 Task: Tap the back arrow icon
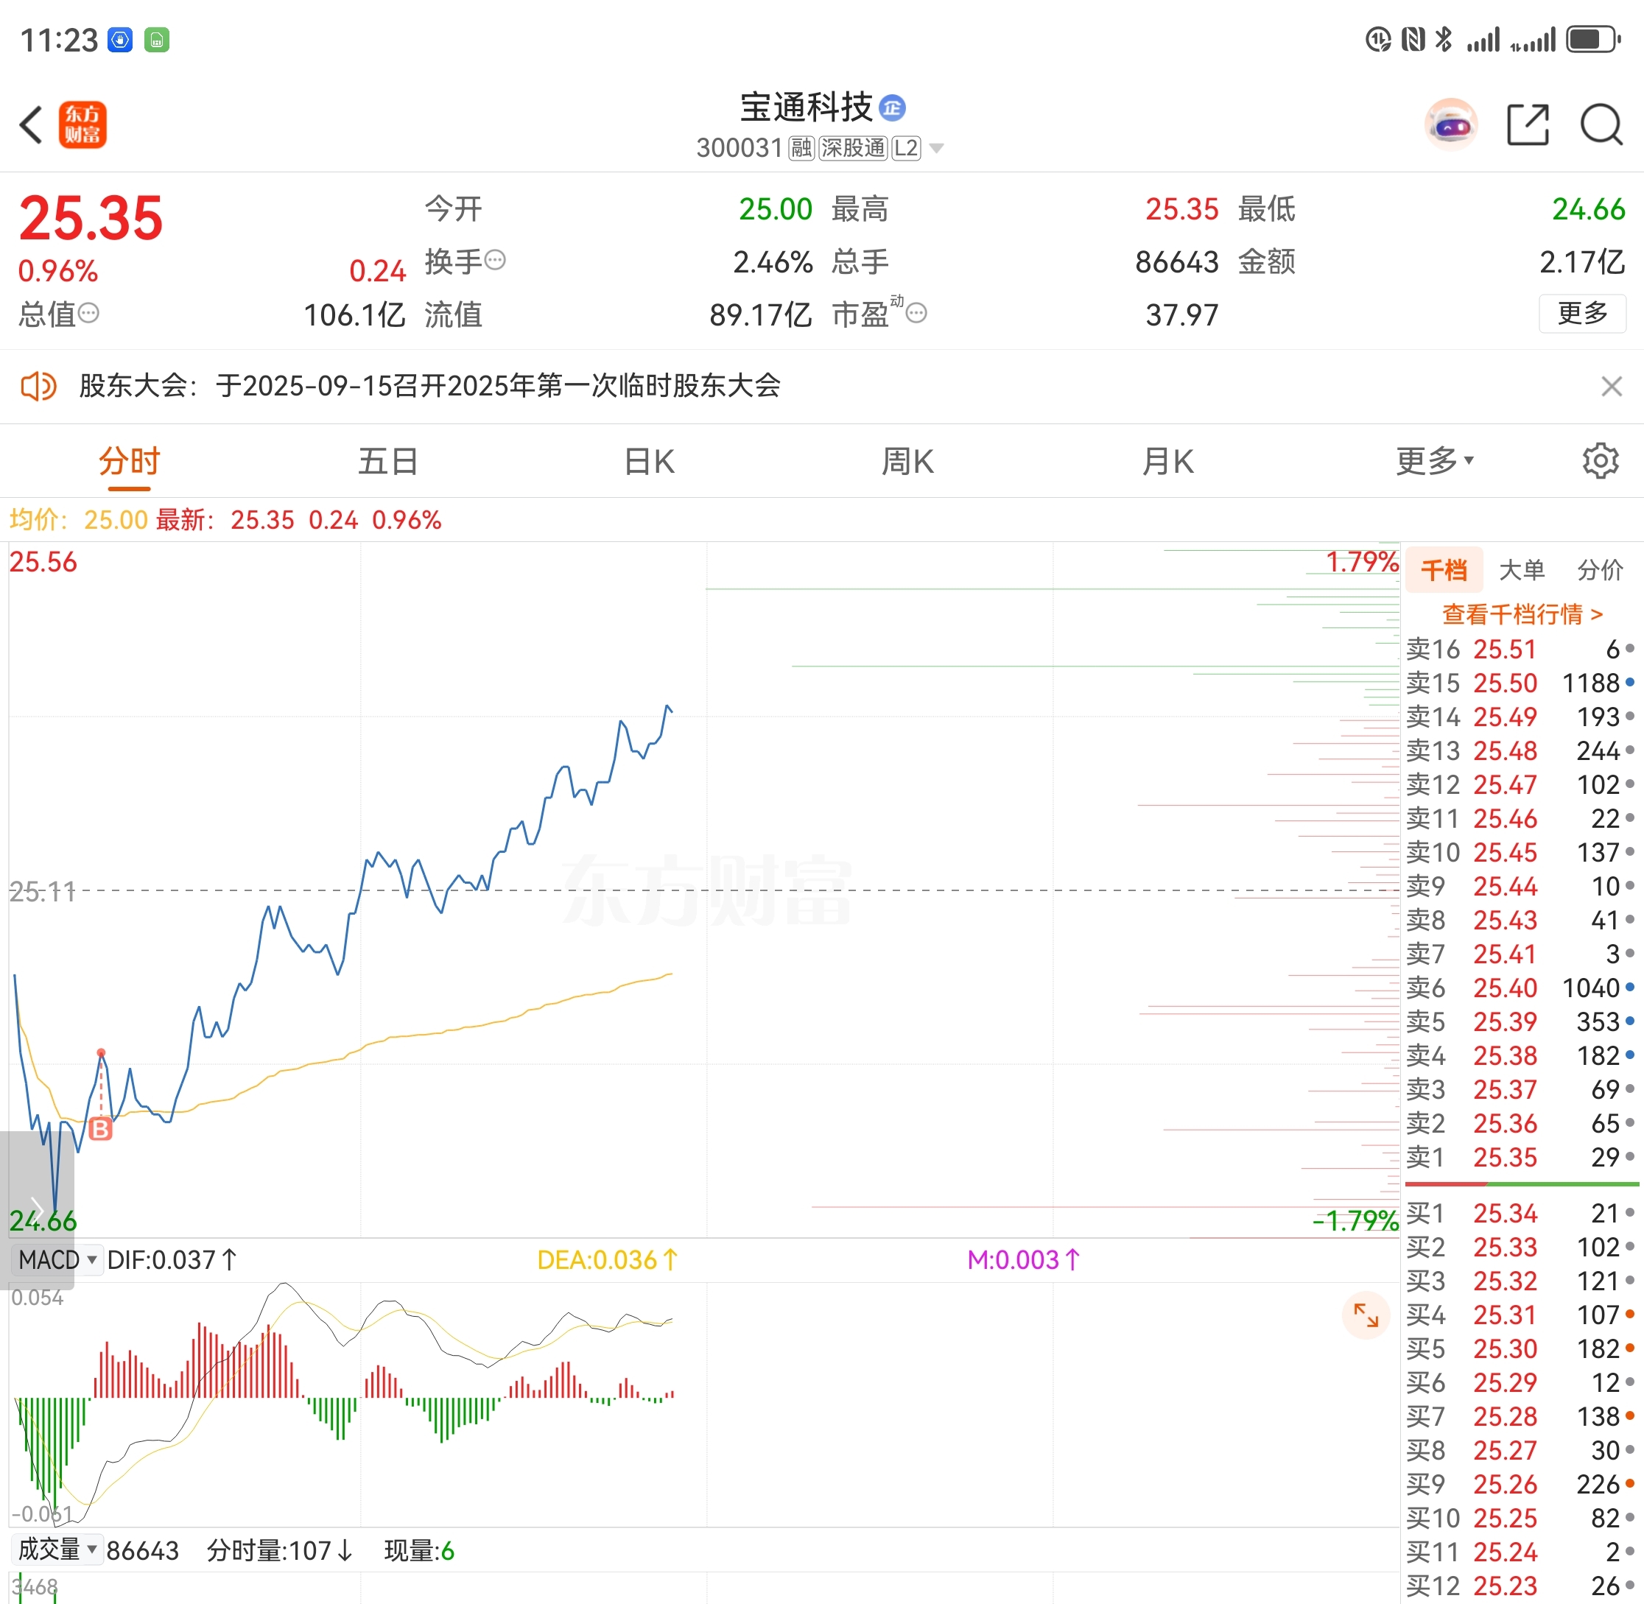point(32,125)
